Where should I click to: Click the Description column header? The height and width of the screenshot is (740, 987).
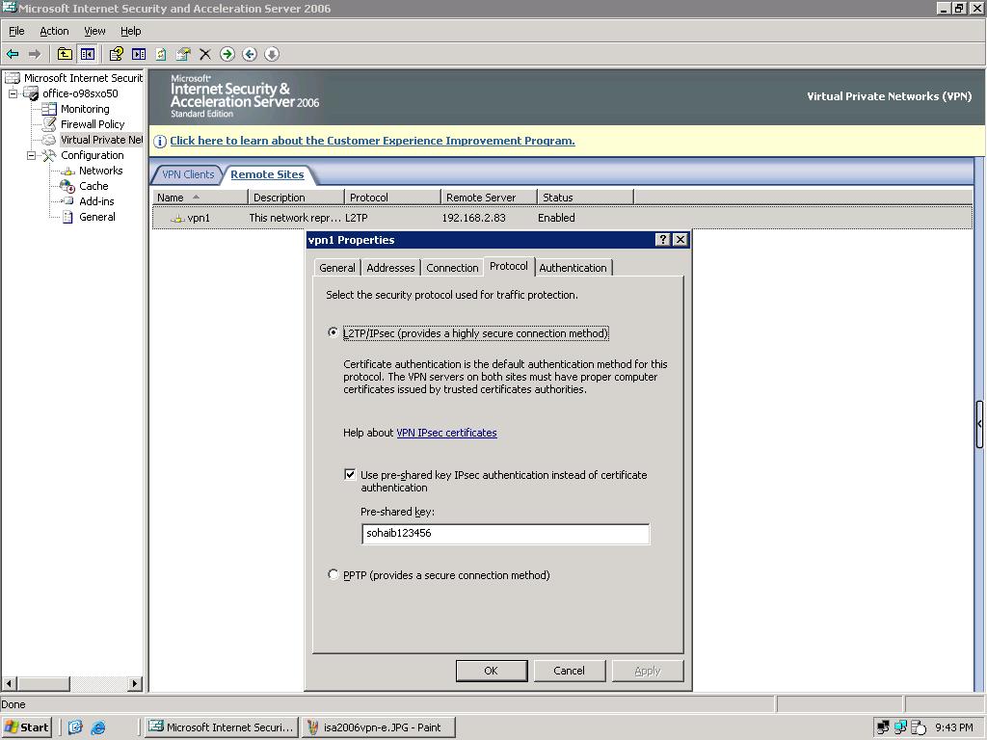[x=297, y=197]
